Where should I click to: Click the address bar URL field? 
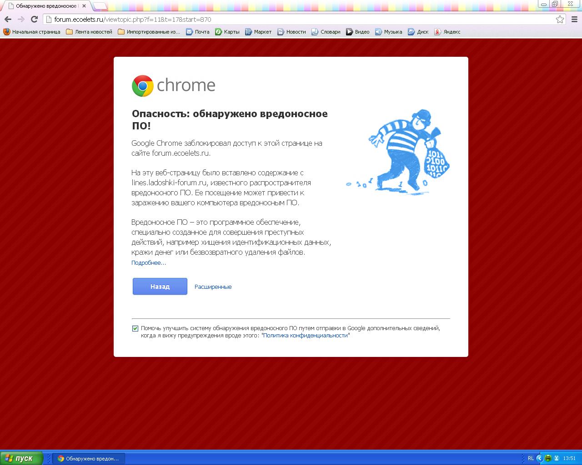tap(300, 20)
